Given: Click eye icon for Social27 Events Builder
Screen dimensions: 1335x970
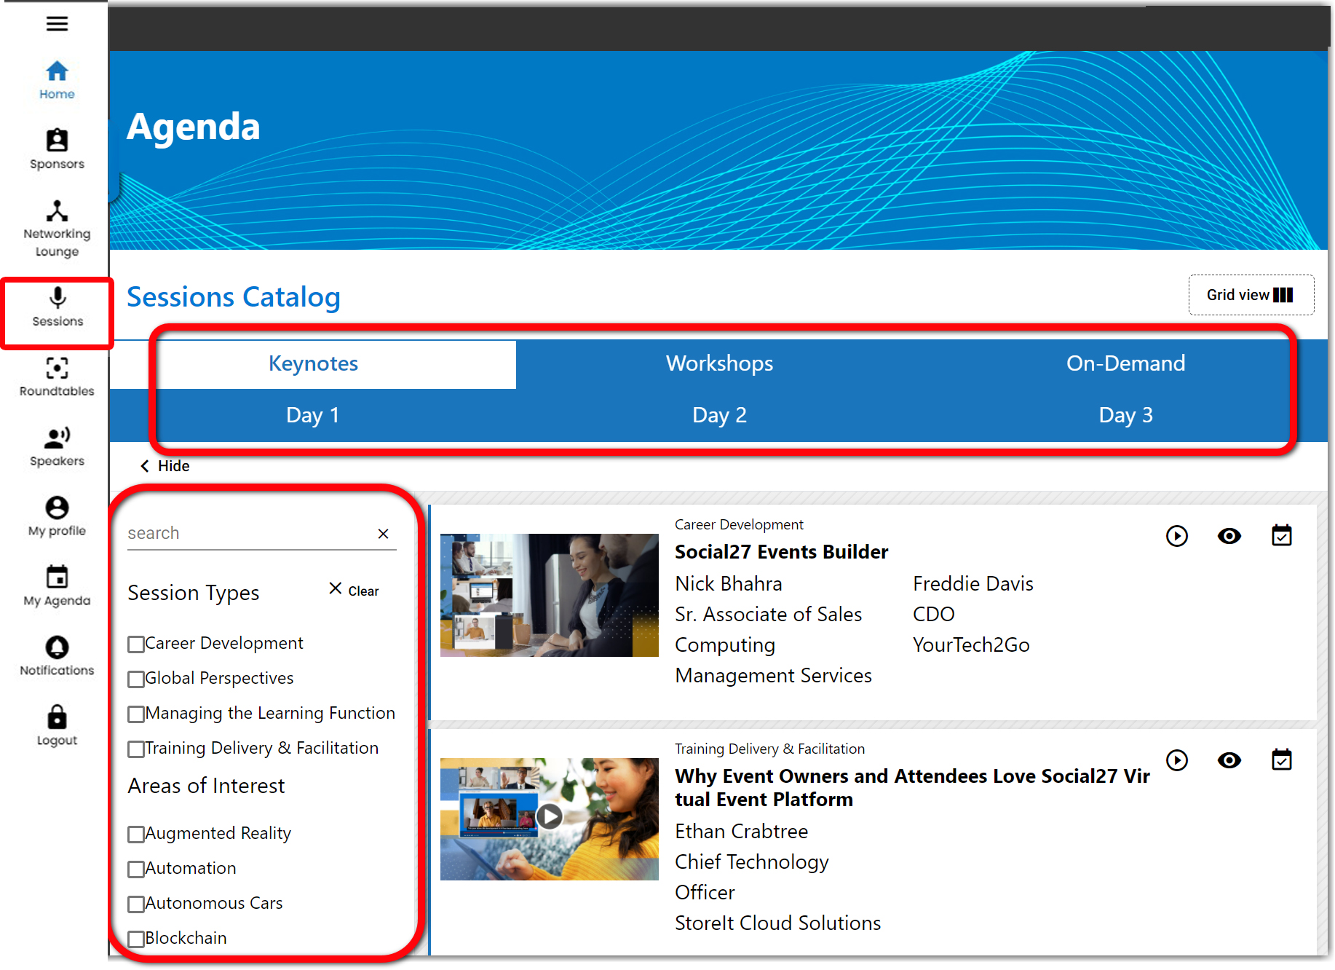Looking at the screenshot, I should [1229, 536].
